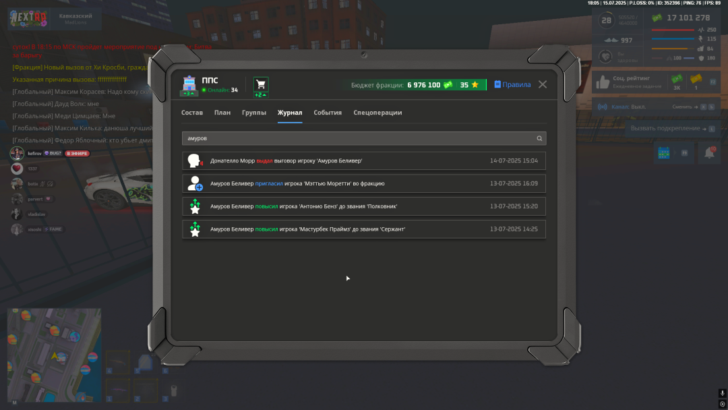Screen dimensions: 728x410
Task: Click the Вызвать подкрепление button
Action: (x=672, y=129)
